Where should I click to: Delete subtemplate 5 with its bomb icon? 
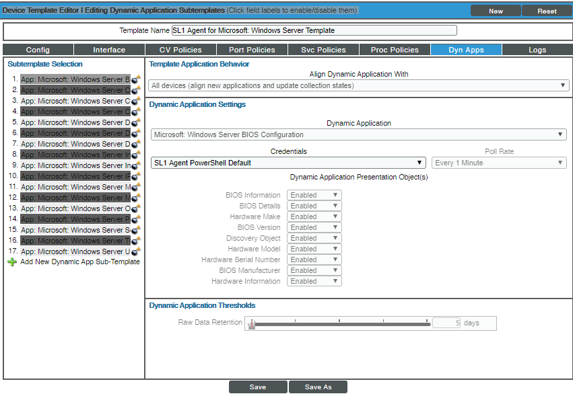click(135, 122)
